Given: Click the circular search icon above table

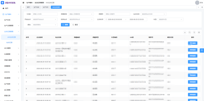Looking at the screenshot, I should 189,33.
